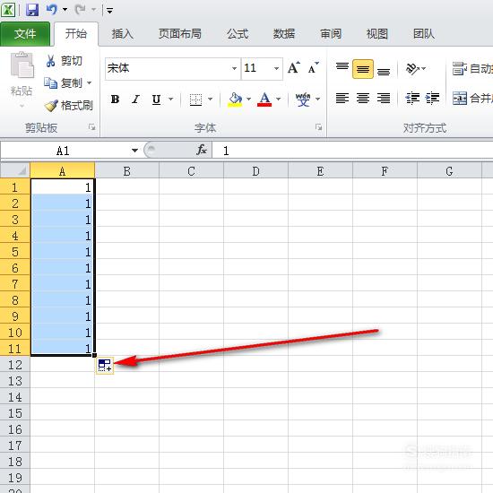The width and height of the screenshot is (493, 493).
Task: Open font size dropdown showing 11
Action: (276, 68)
